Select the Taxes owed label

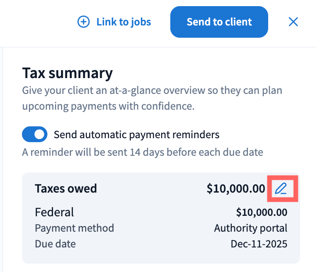click(66, 189)
